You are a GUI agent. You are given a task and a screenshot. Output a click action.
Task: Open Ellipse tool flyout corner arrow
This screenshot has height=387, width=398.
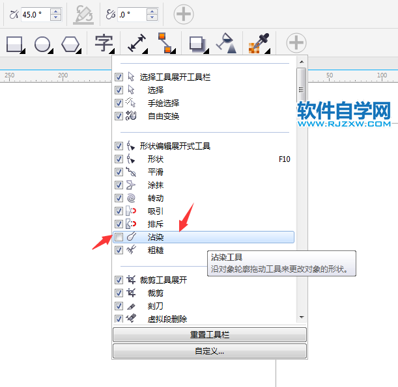point(51,51)
